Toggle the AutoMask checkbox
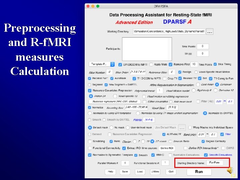Viewport: 240px width, 180px height. pyautogui.click(x=112, y=78)
